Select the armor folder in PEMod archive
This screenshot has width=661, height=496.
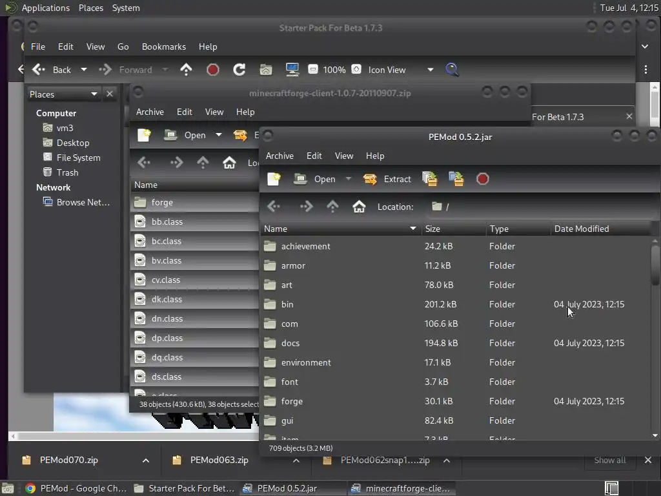pos(455,265)
